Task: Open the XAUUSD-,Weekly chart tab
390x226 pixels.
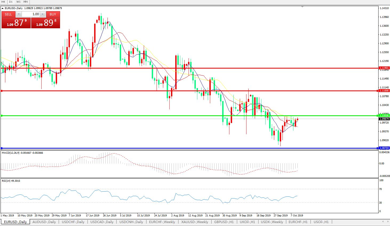Action: click(194, 222)
